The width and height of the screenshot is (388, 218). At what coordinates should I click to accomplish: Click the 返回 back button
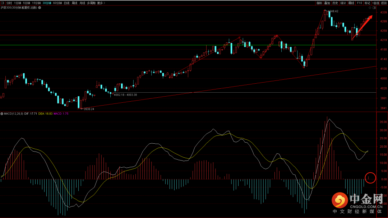pos(384,3)
